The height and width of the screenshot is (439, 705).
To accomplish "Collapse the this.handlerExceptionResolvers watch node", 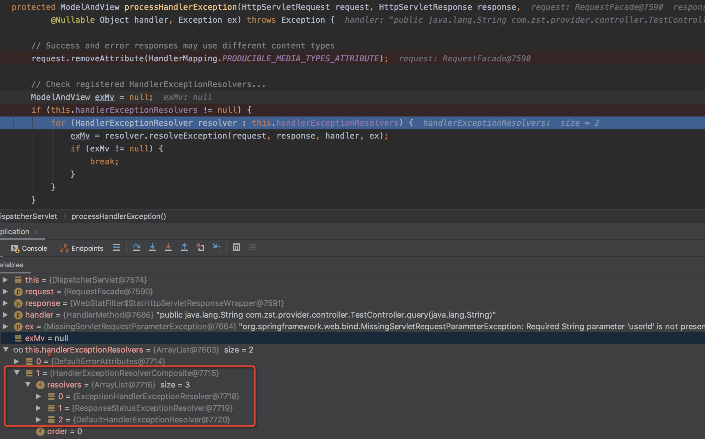I will click(6, 350).
